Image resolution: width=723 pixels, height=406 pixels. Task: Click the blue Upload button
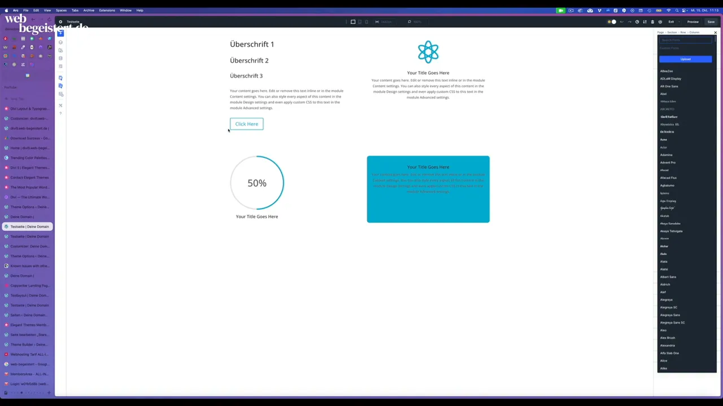point(685,59)
